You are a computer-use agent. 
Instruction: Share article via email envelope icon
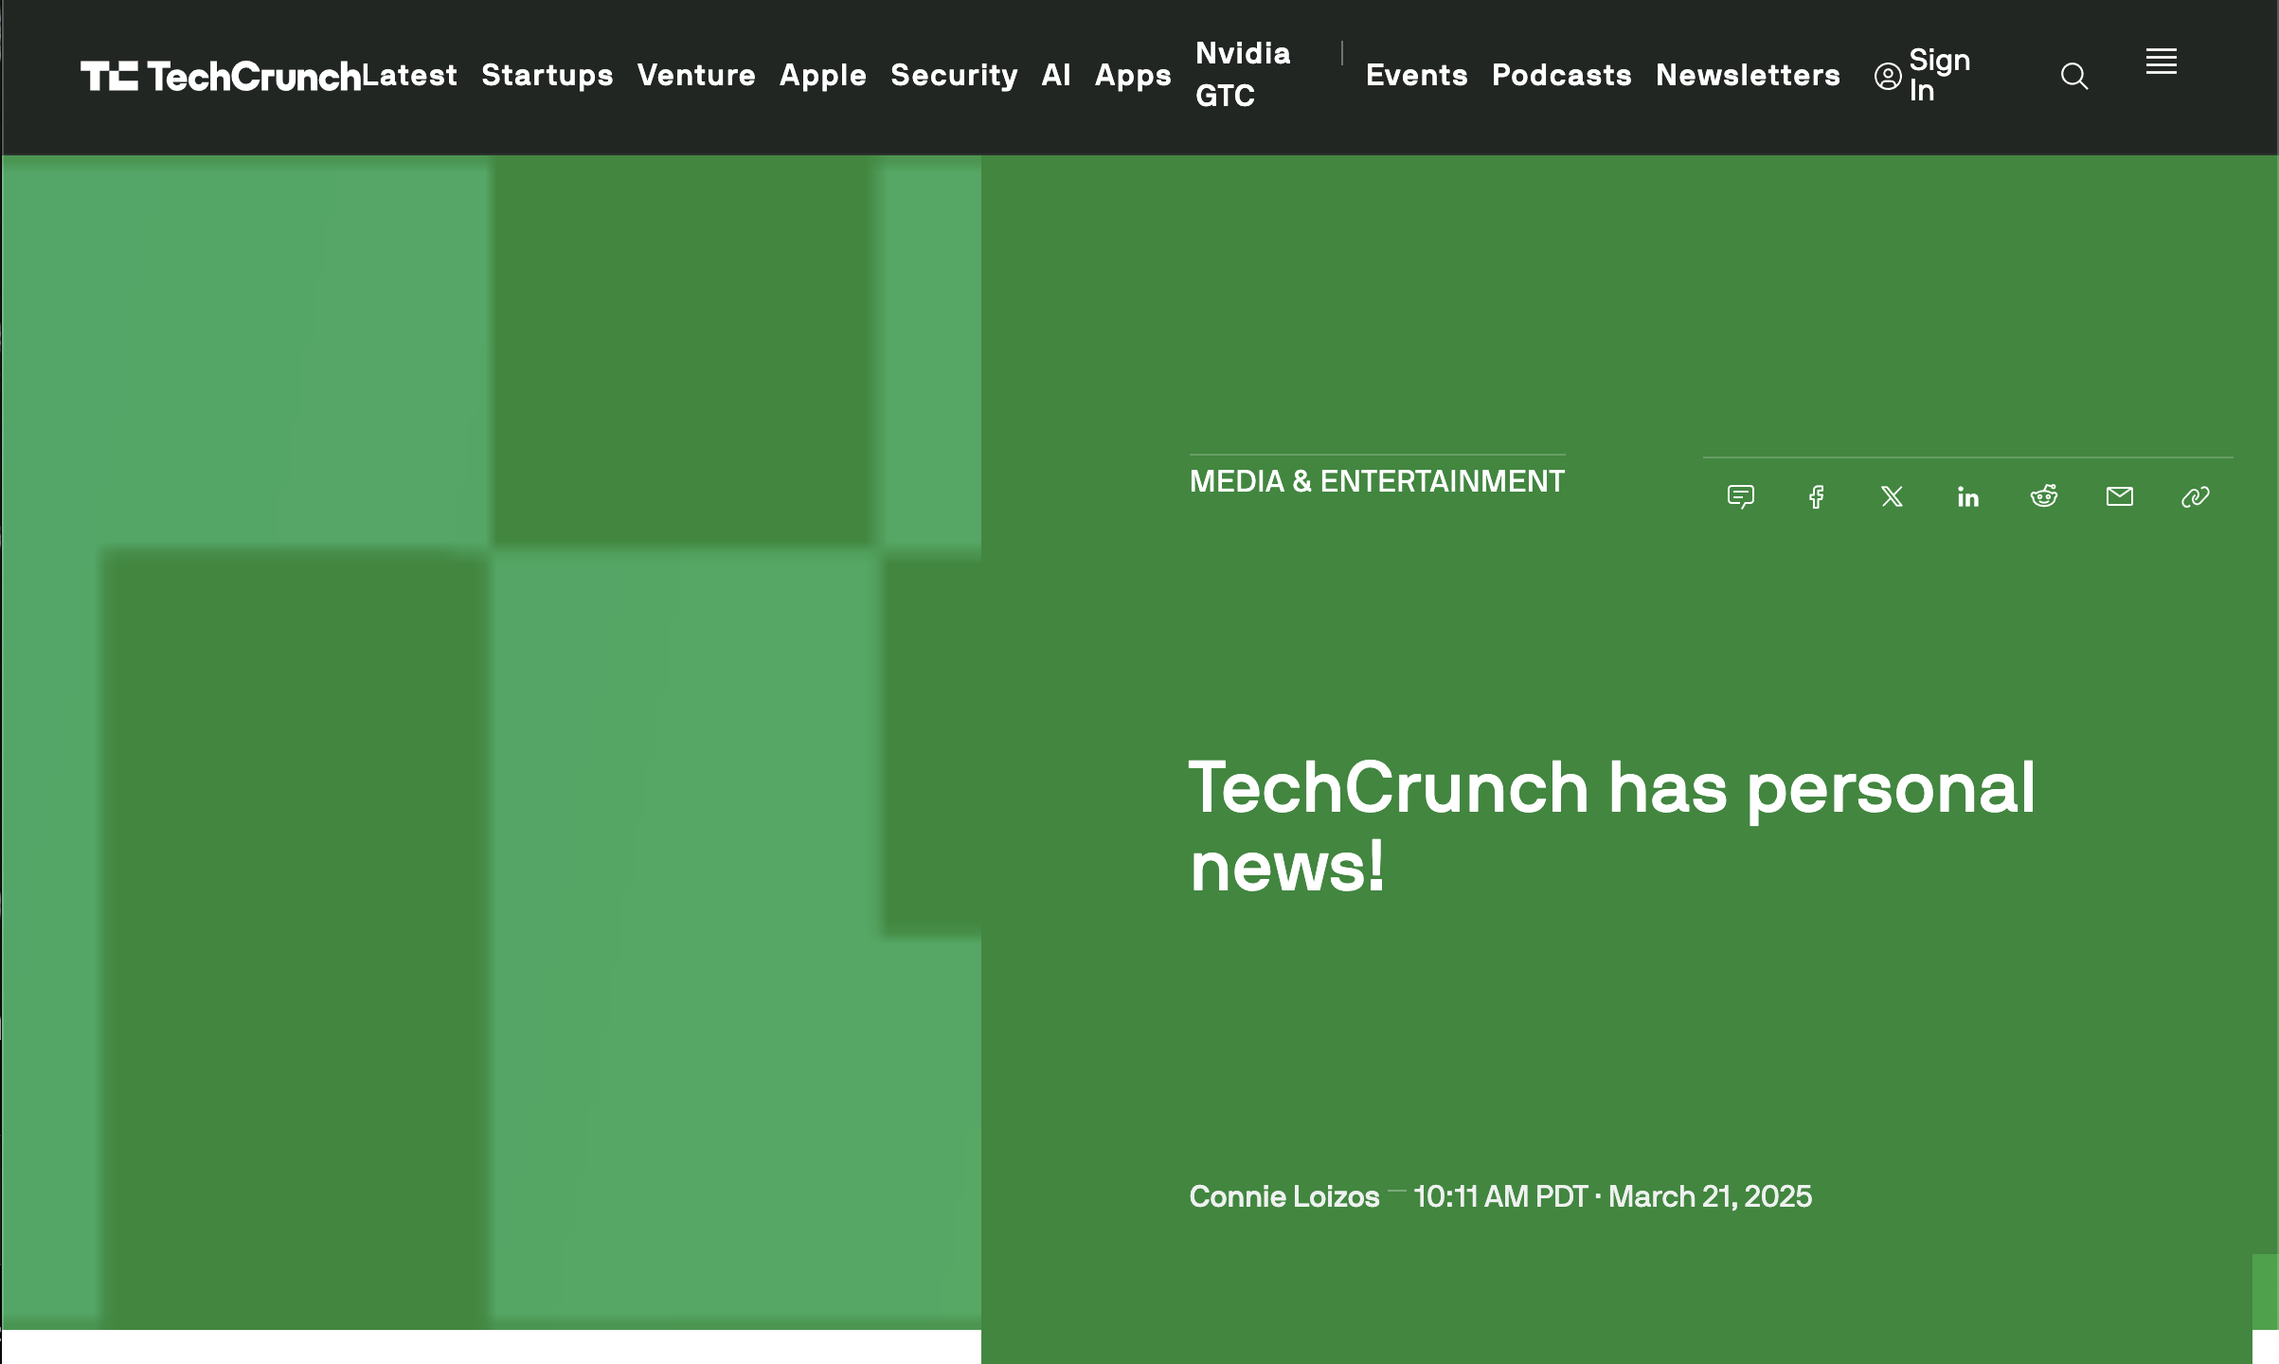coord(2120,496)
